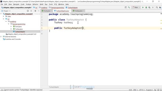Open the View menu
Image resolution: width=162 pixels, height=91 pixels.
coord(10,4)
